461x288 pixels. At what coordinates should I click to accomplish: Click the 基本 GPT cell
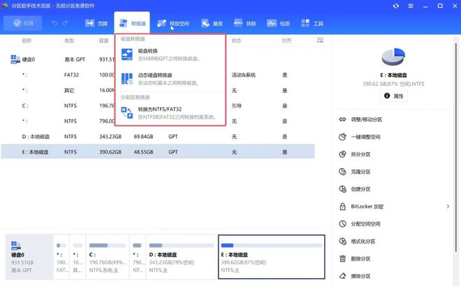pos(75,59)
